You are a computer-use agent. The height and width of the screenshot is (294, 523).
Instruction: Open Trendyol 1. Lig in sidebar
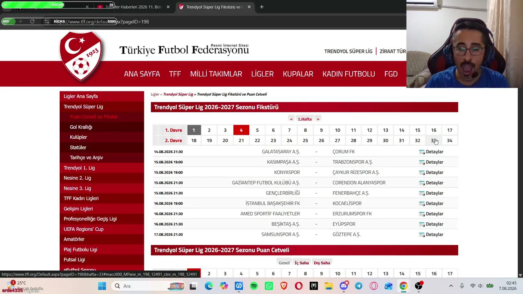tap(102, 168)
